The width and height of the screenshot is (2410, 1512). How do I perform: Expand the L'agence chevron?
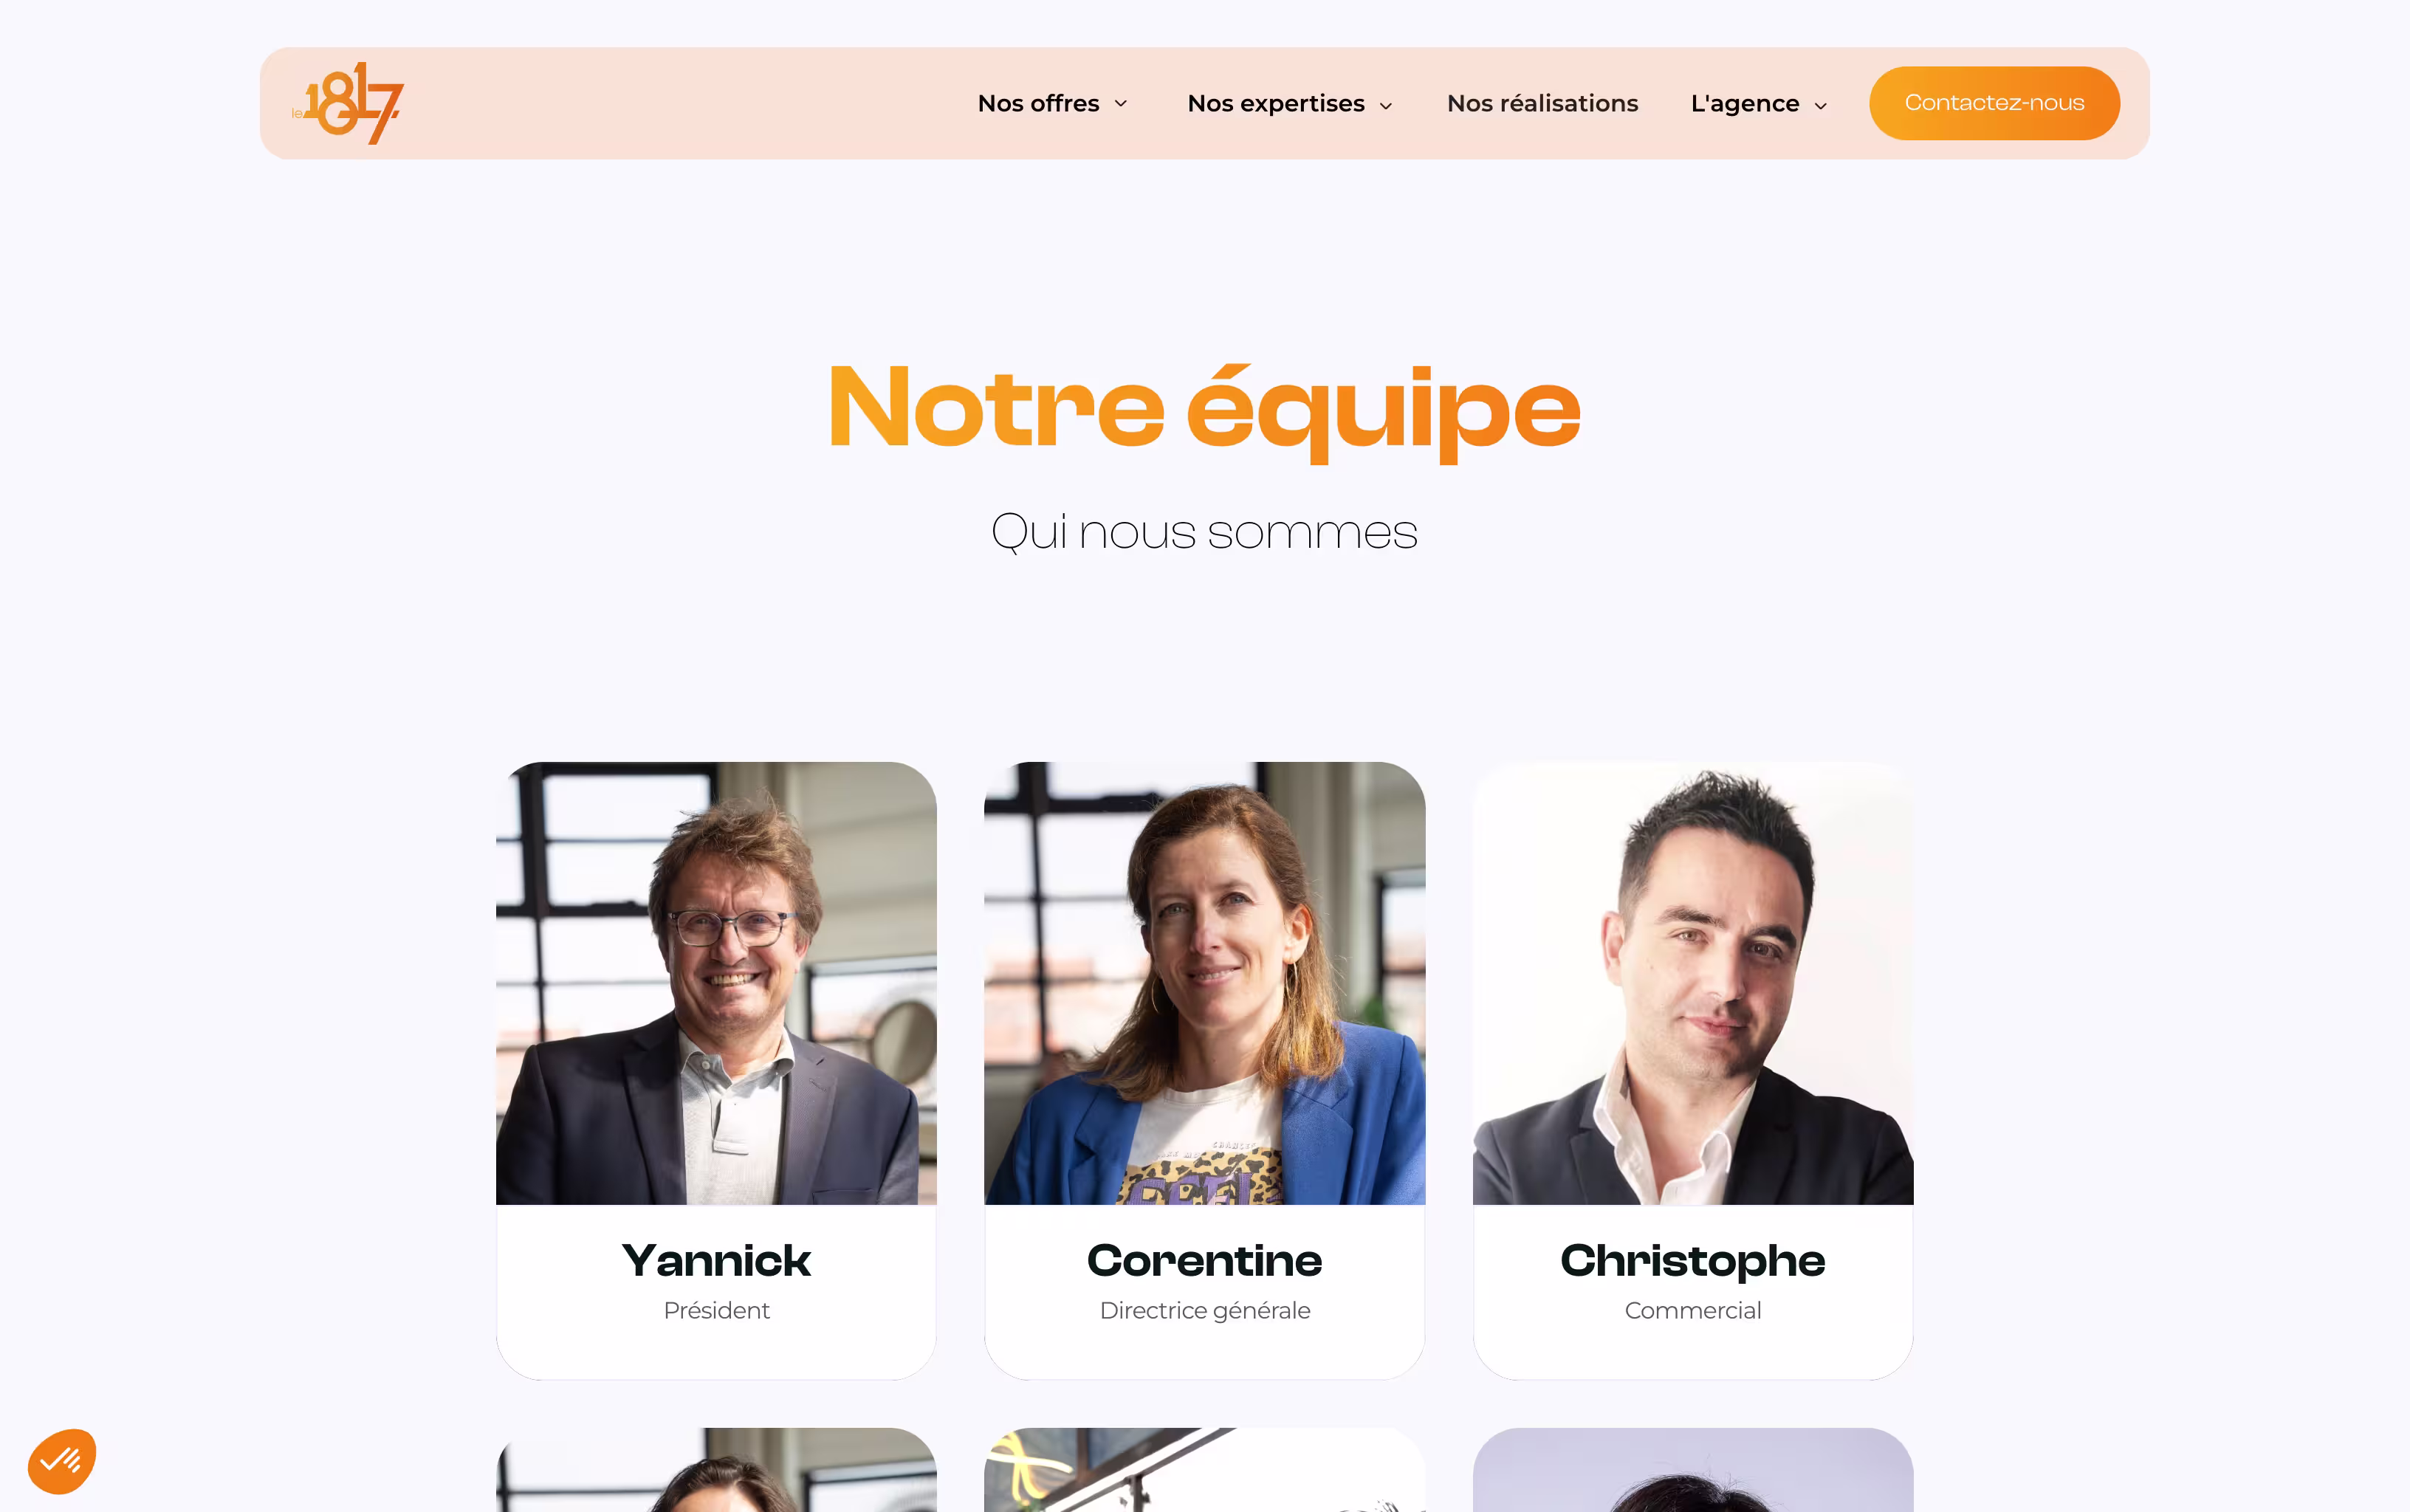tap(1820, 105)
